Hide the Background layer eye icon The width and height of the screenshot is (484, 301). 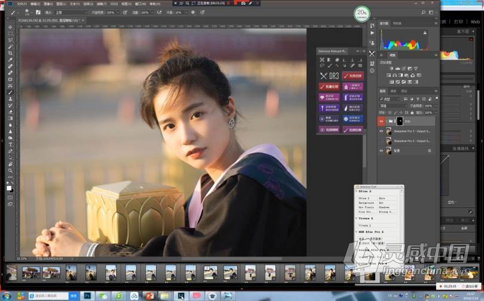[381, 151]
